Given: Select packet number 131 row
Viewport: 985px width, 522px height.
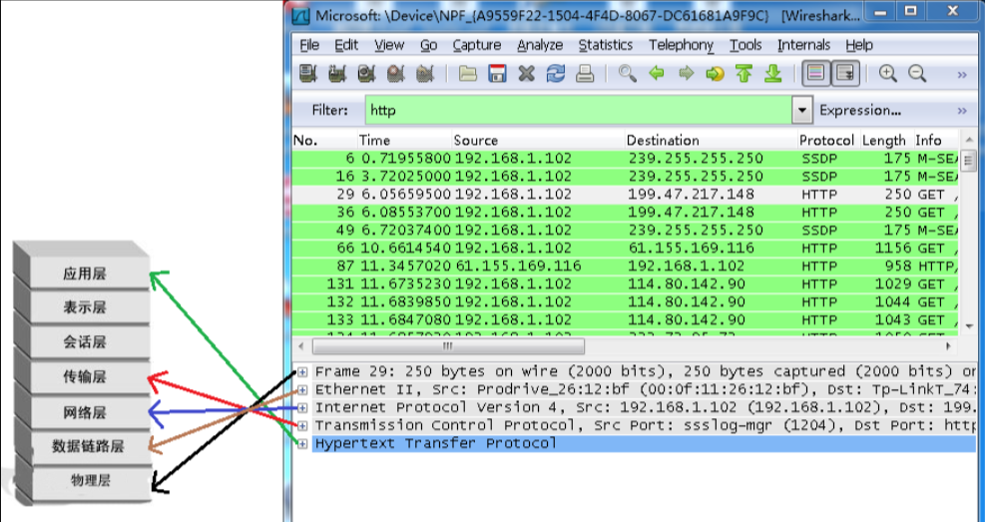Looking at the screenshot, I should [x=626, y=284].
